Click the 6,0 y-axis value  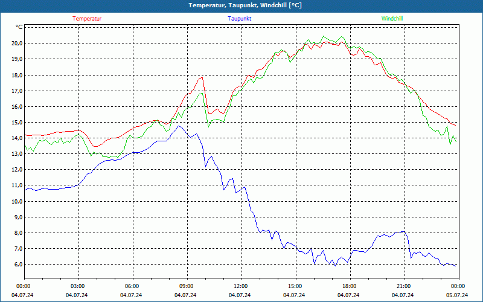[x=19, y=264]
